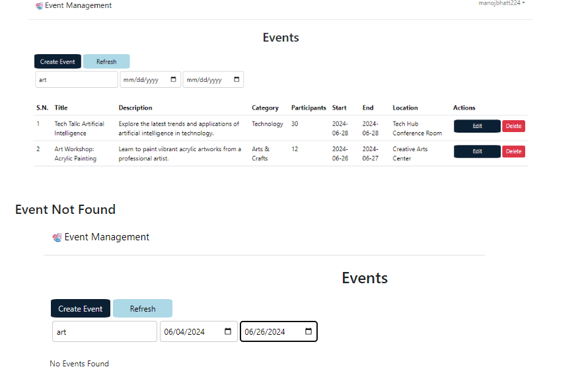The image size is (582, 373).
Task: Click the lower Events page heading
Action: 365,278
